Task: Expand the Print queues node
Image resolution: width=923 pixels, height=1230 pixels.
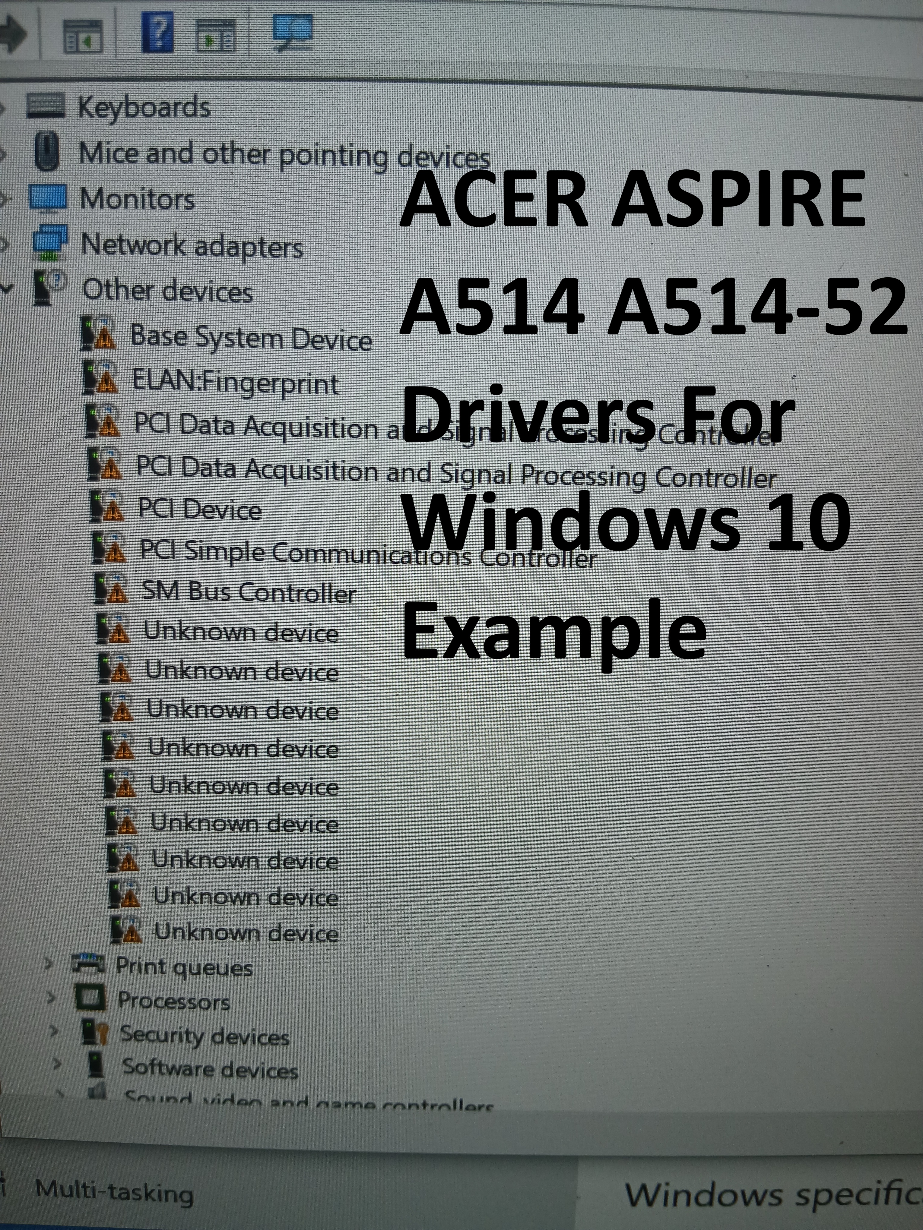Action: [x=49, y=963]
